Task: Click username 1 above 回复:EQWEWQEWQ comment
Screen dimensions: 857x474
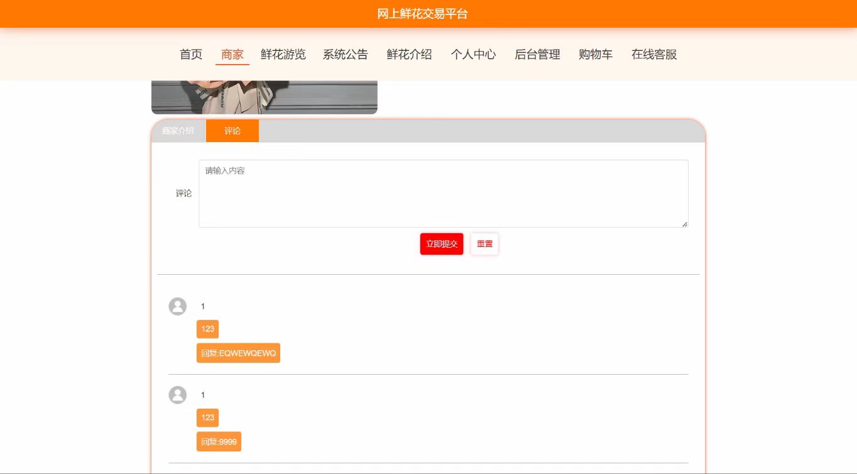Action: pyautogui.click(x=203, y=307)
